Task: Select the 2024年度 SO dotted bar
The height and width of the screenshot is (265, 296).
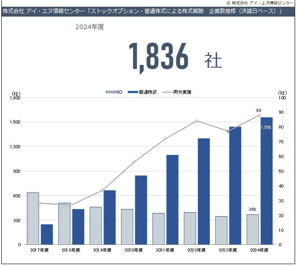Action: pyautogui.click(x=253, y=230)
